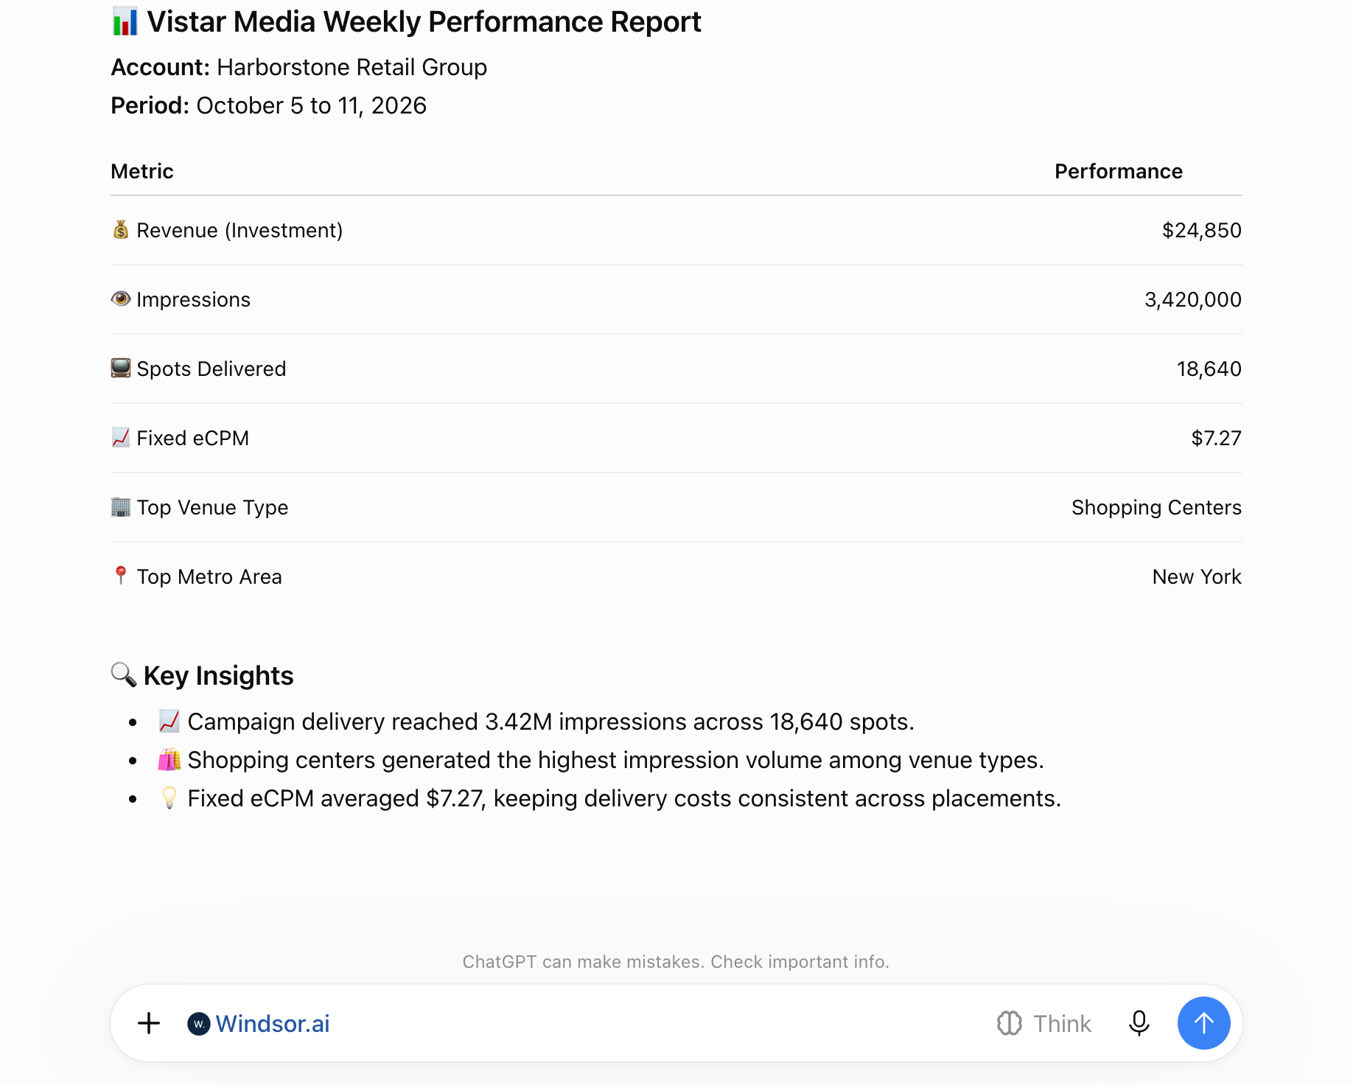Toggle the Think mode button
The width and height of the screenshot is (1353, 1085).
pyautogui.click(x=1043, y=1023)
